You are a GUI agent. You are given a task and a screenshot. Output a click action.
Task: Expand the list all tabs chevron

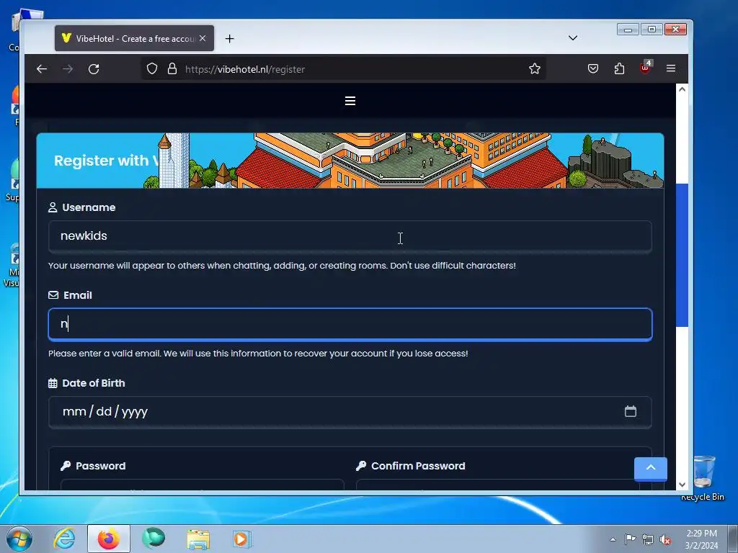pos(573,37)
